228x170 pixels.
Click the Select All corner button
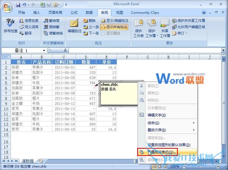(6, 57)
